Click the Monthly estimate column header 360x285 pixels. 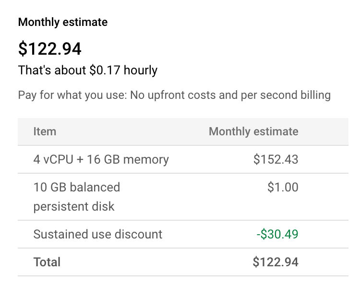tap(253, 131)
